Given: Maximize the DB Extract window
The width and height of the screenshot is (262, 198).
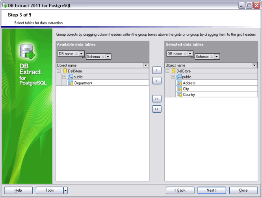Looking at the screenshot, I should pyautogui.click(x=249, y=5).
